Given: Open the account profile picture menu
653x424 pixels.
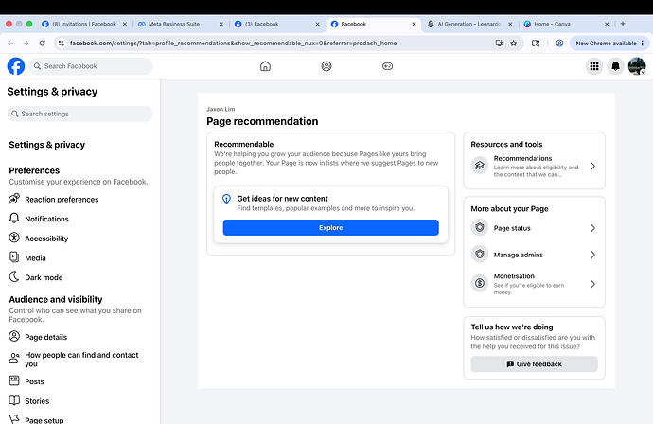Looking at the screenshot, I should point(637,66).
